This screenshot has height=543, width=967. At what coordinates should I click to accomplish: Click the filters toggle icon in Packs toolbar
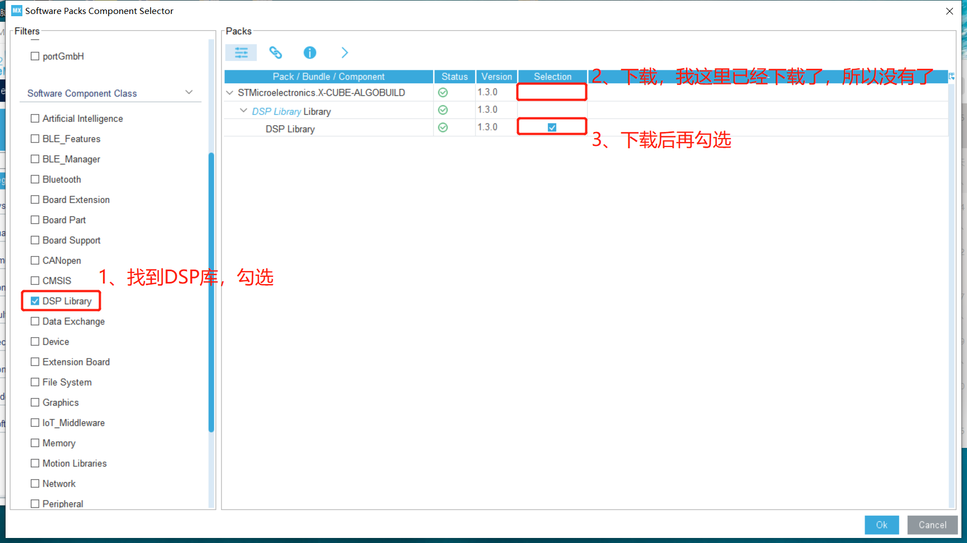tap(241, 53)
